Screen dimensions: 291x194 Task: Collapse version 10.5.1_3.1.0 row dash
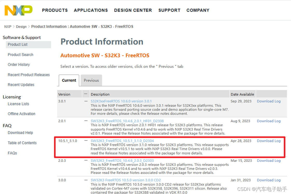(86, 141)
